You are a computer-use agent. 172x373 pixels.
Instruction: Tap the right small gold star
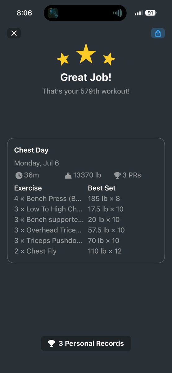pyautogui.click(x=109, y=59)
